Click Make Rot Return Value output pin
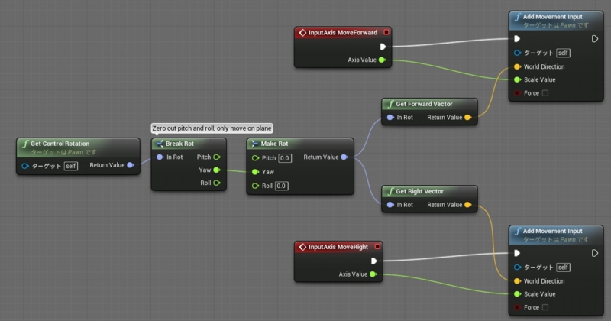This screenshot has height=321, width=611. click(x=344, y=157)
